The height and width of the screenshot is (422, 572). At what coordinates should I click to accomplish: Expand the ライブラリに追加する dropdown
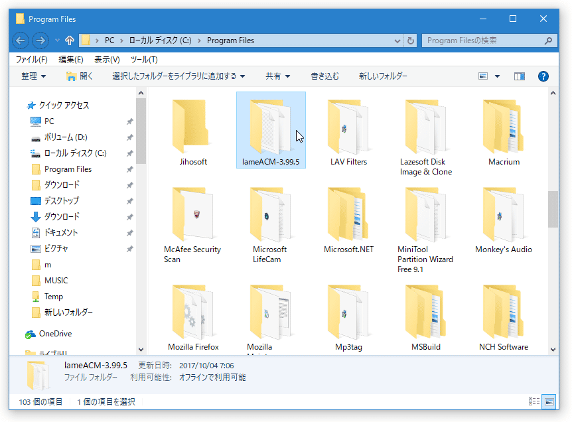(x=179, y=76)
